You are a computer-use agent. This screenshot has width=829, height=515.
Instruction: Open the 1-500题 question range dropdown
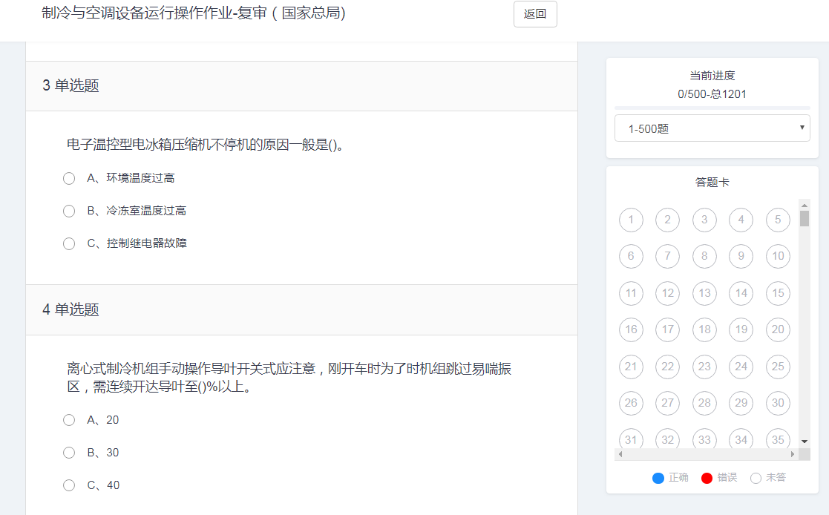point(712,128)
